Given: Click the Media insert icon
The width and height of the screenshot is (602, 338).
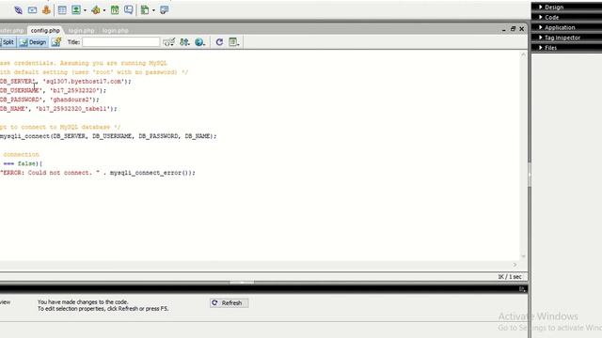Looking at the screenshot, I should point(96,10).
